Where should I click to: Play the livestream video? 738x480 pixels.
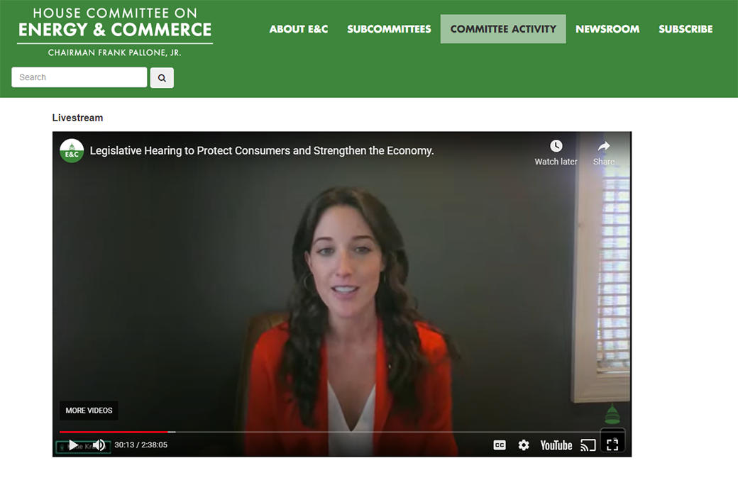73,445
